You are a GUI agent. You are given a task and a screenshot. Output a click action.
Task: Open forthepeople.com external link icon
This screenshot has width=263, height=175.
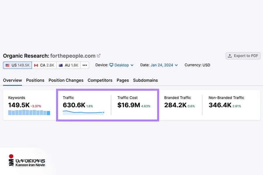pos(99,56)
